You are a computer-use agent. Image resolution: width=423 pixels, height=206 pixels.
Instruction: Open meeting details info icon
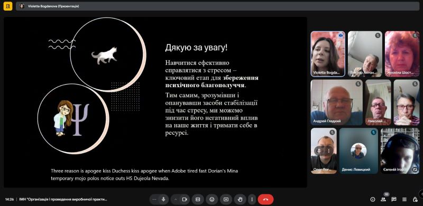[373, 199]
